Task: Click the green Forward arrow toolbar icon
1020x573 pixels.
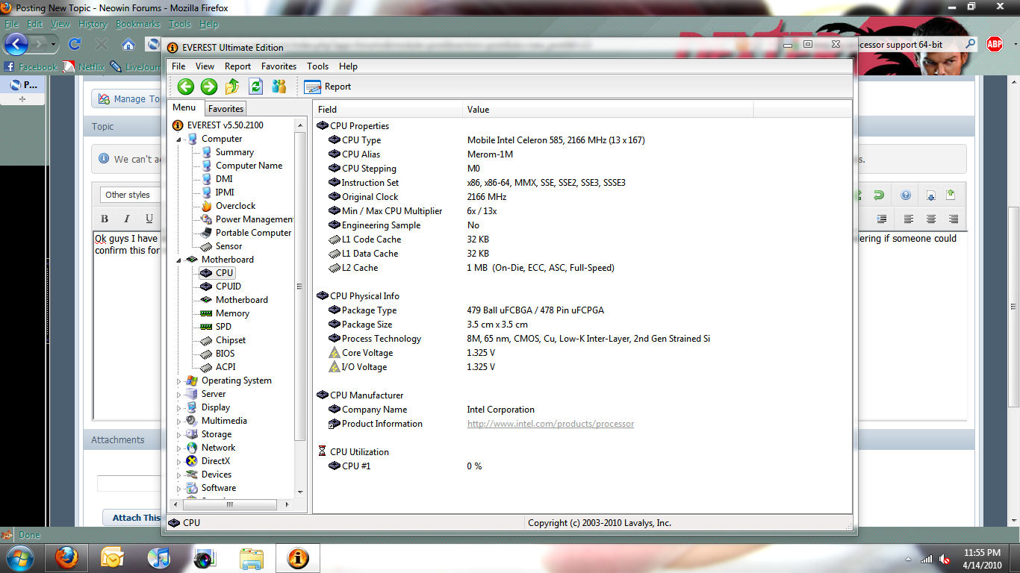Action: click(x=209, y=87)
